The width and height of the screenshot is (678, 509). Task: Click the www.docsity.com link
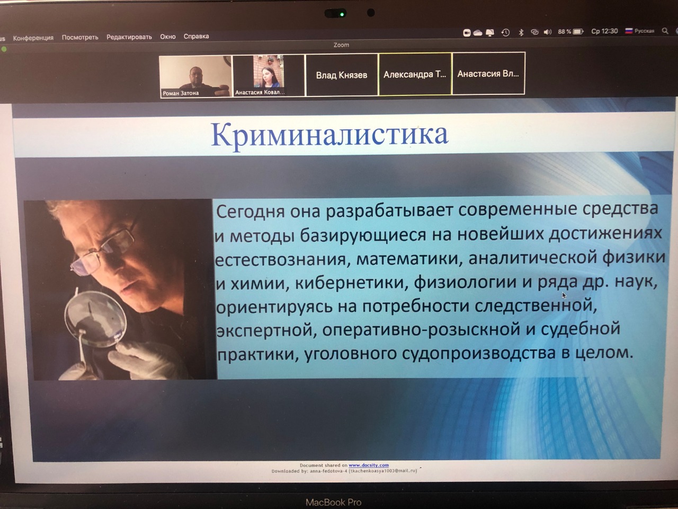[x=369, y=465]
